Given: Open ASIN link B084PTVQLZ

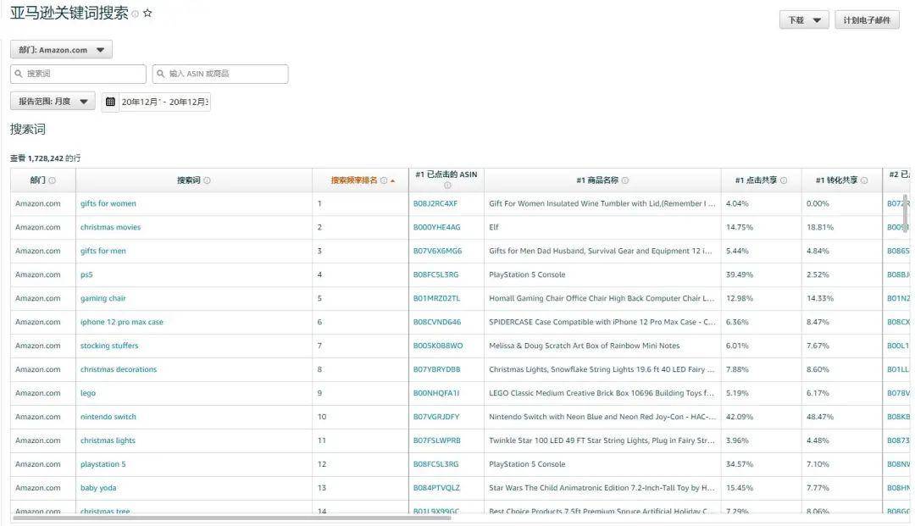Looking at the screenshot, I should 436,488.
